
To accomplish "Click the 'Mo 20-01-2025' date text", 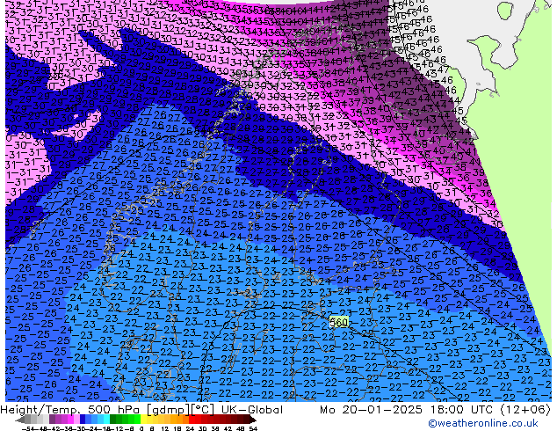I will pos(372,410).
